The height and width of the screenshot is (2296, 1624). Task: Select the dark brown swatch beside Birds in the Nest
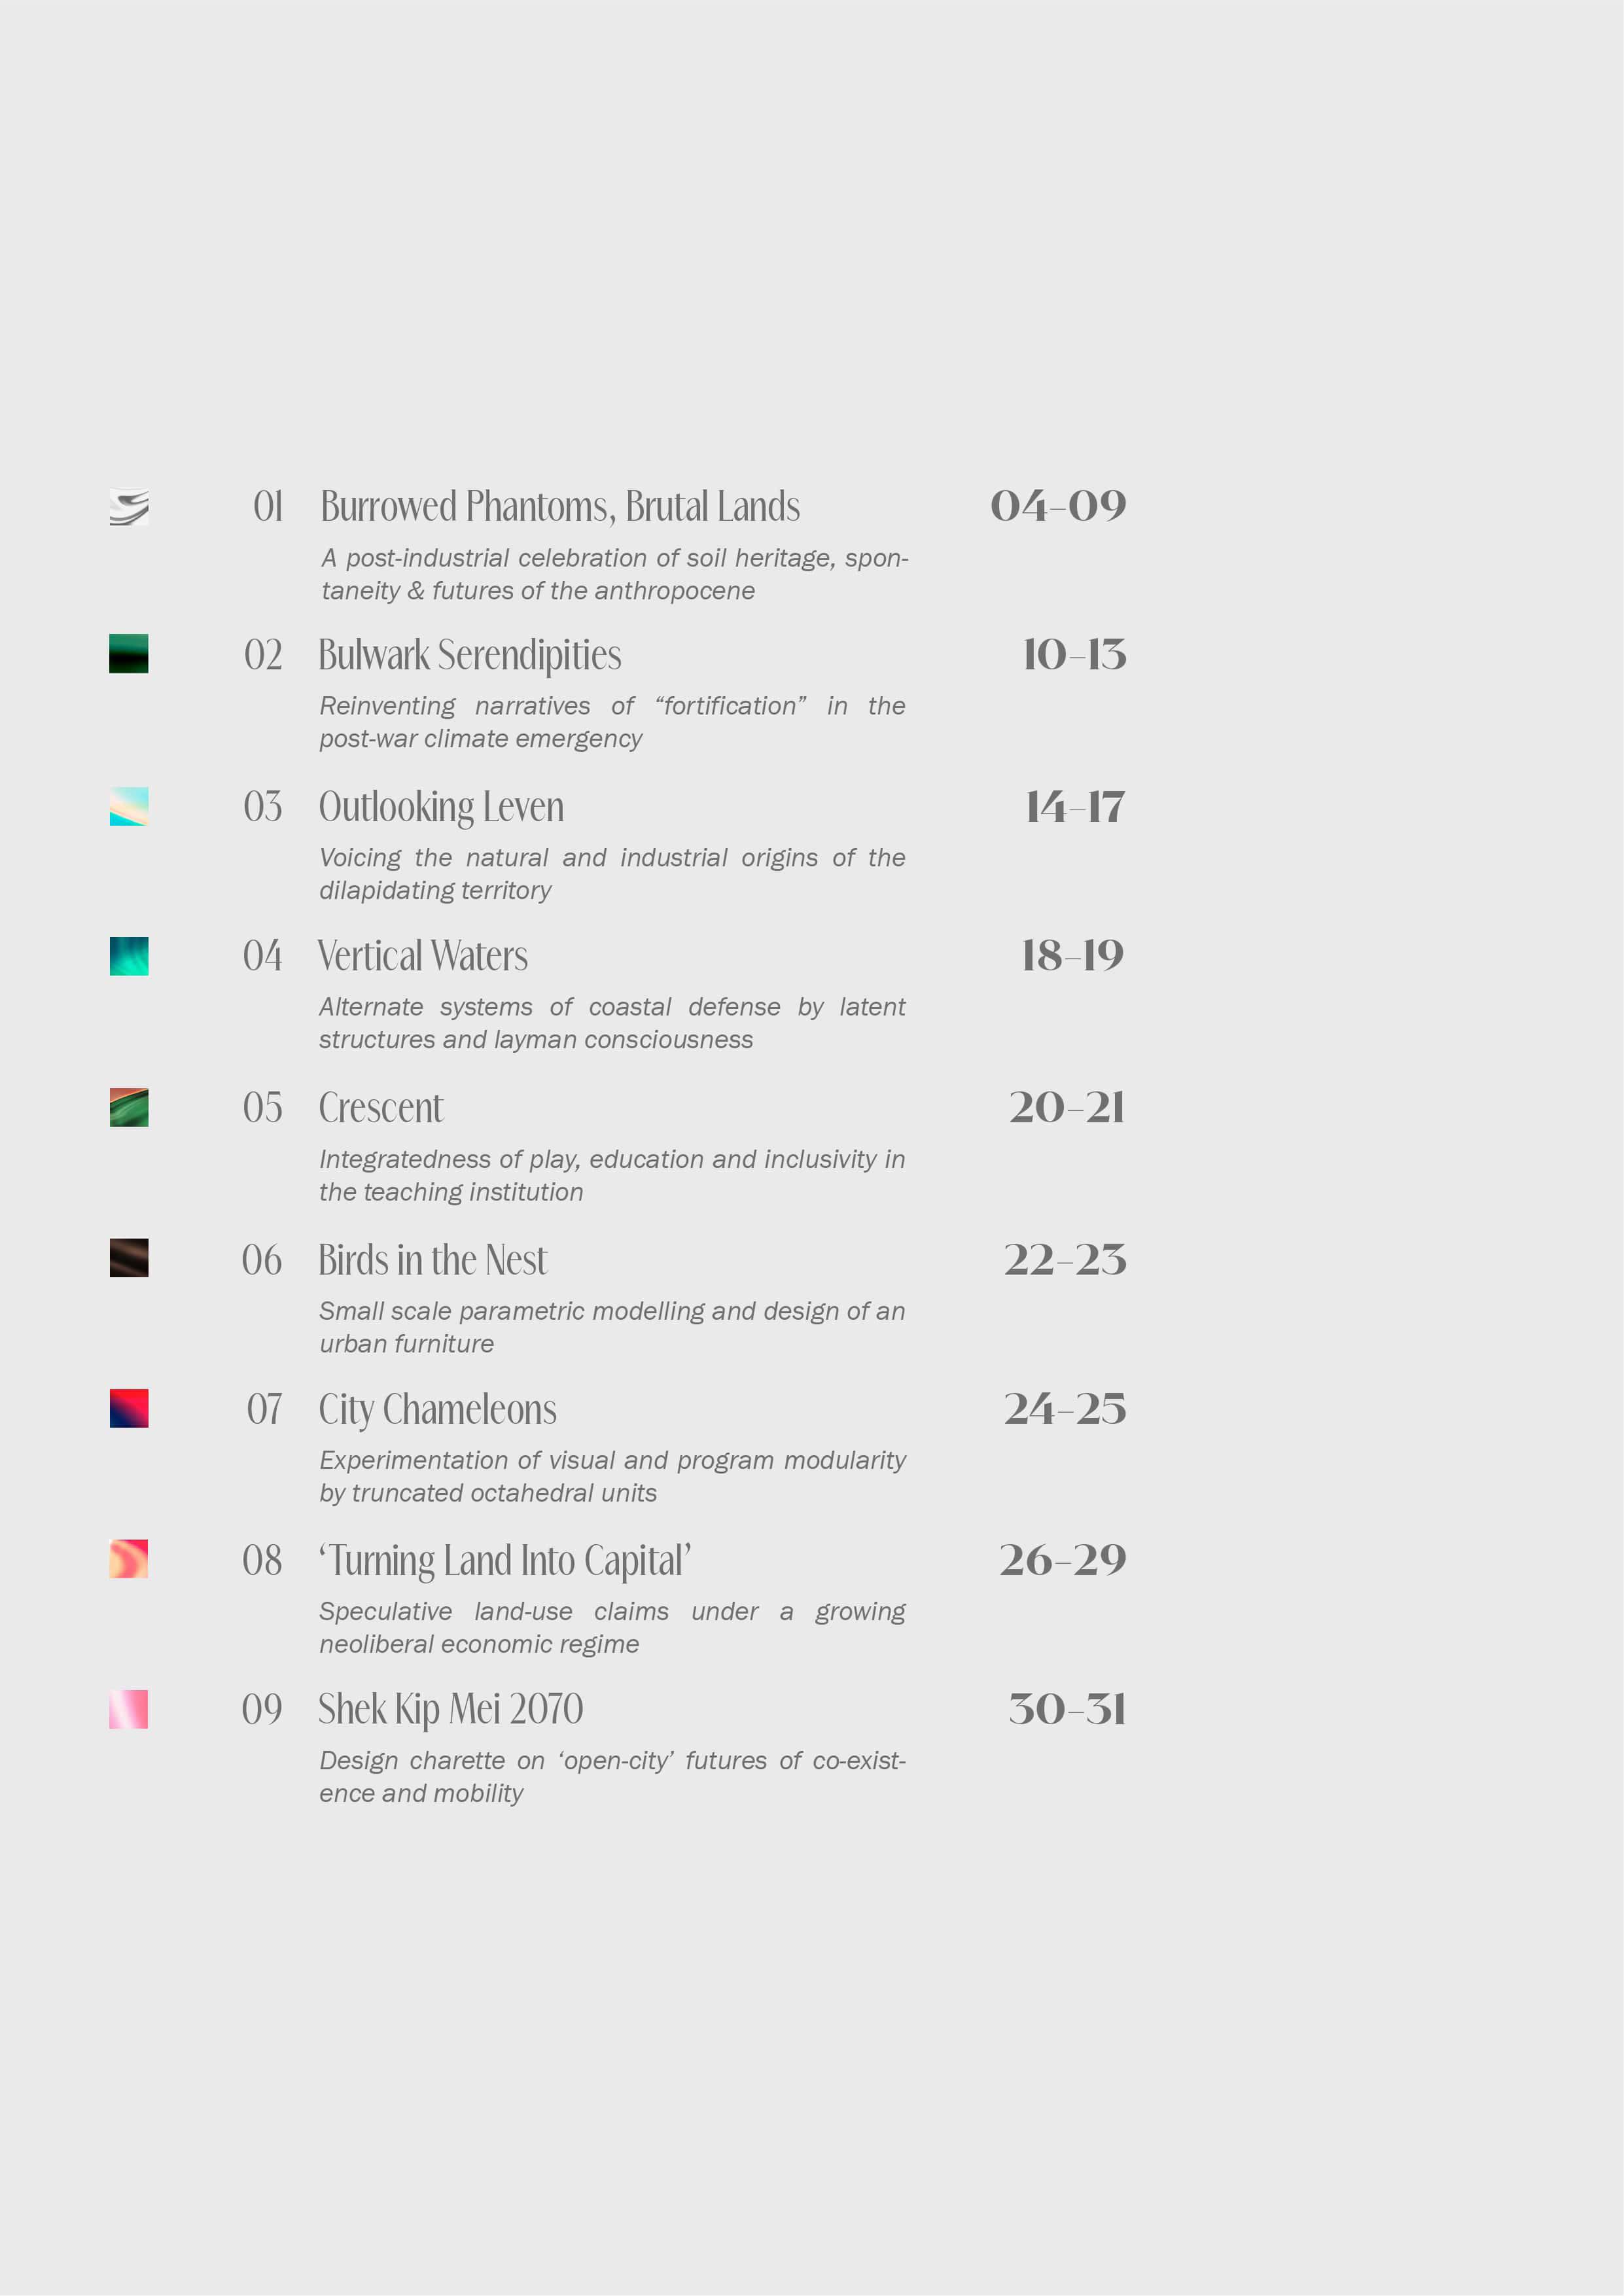click(129, 1258)
